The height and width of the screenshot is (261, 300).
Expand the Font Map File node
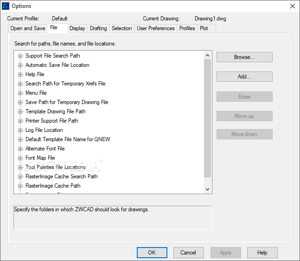(x=20, y=158)
